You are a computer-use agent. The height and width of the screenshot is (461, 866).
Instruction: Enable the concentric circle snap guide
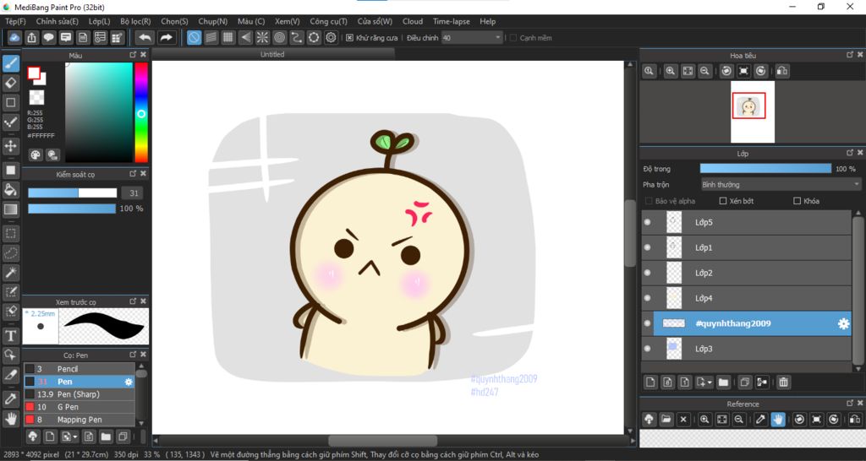(279, 37)
